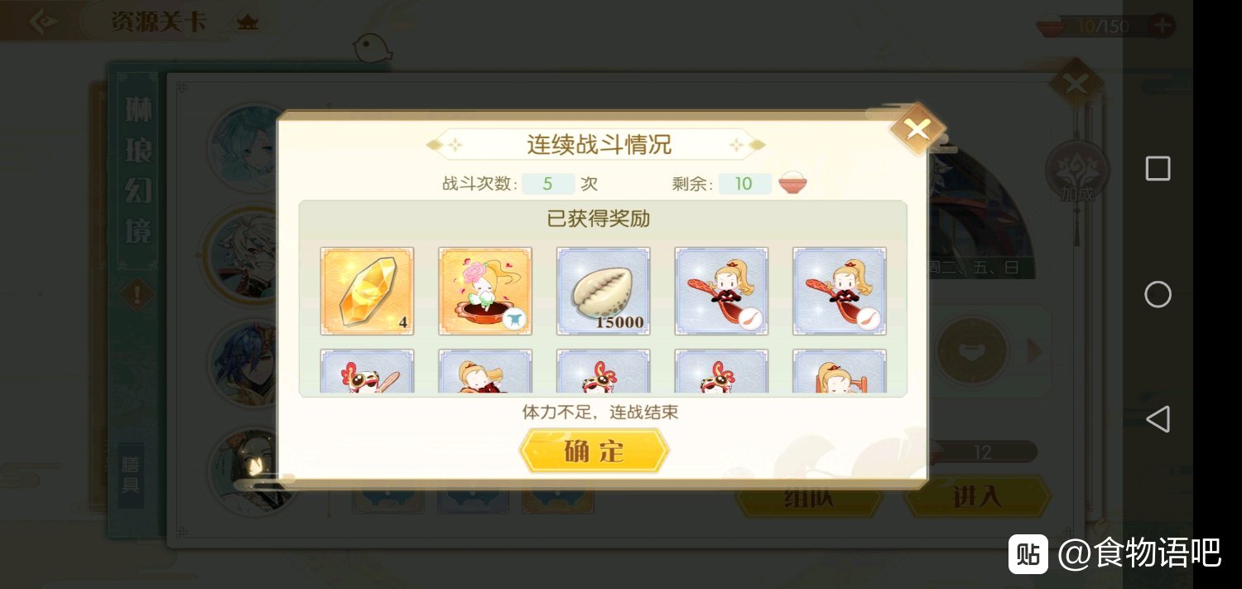The width and height of the screenshot is (1242, 589).
Task: Tap the flower fairy reward icon
Action: (x=485, y=291)
